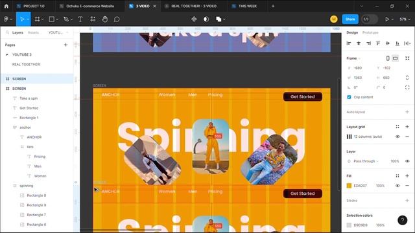Viewport: 415px width, 233px height.
Task: Open a new tab with plus
Action: point(273,6)
